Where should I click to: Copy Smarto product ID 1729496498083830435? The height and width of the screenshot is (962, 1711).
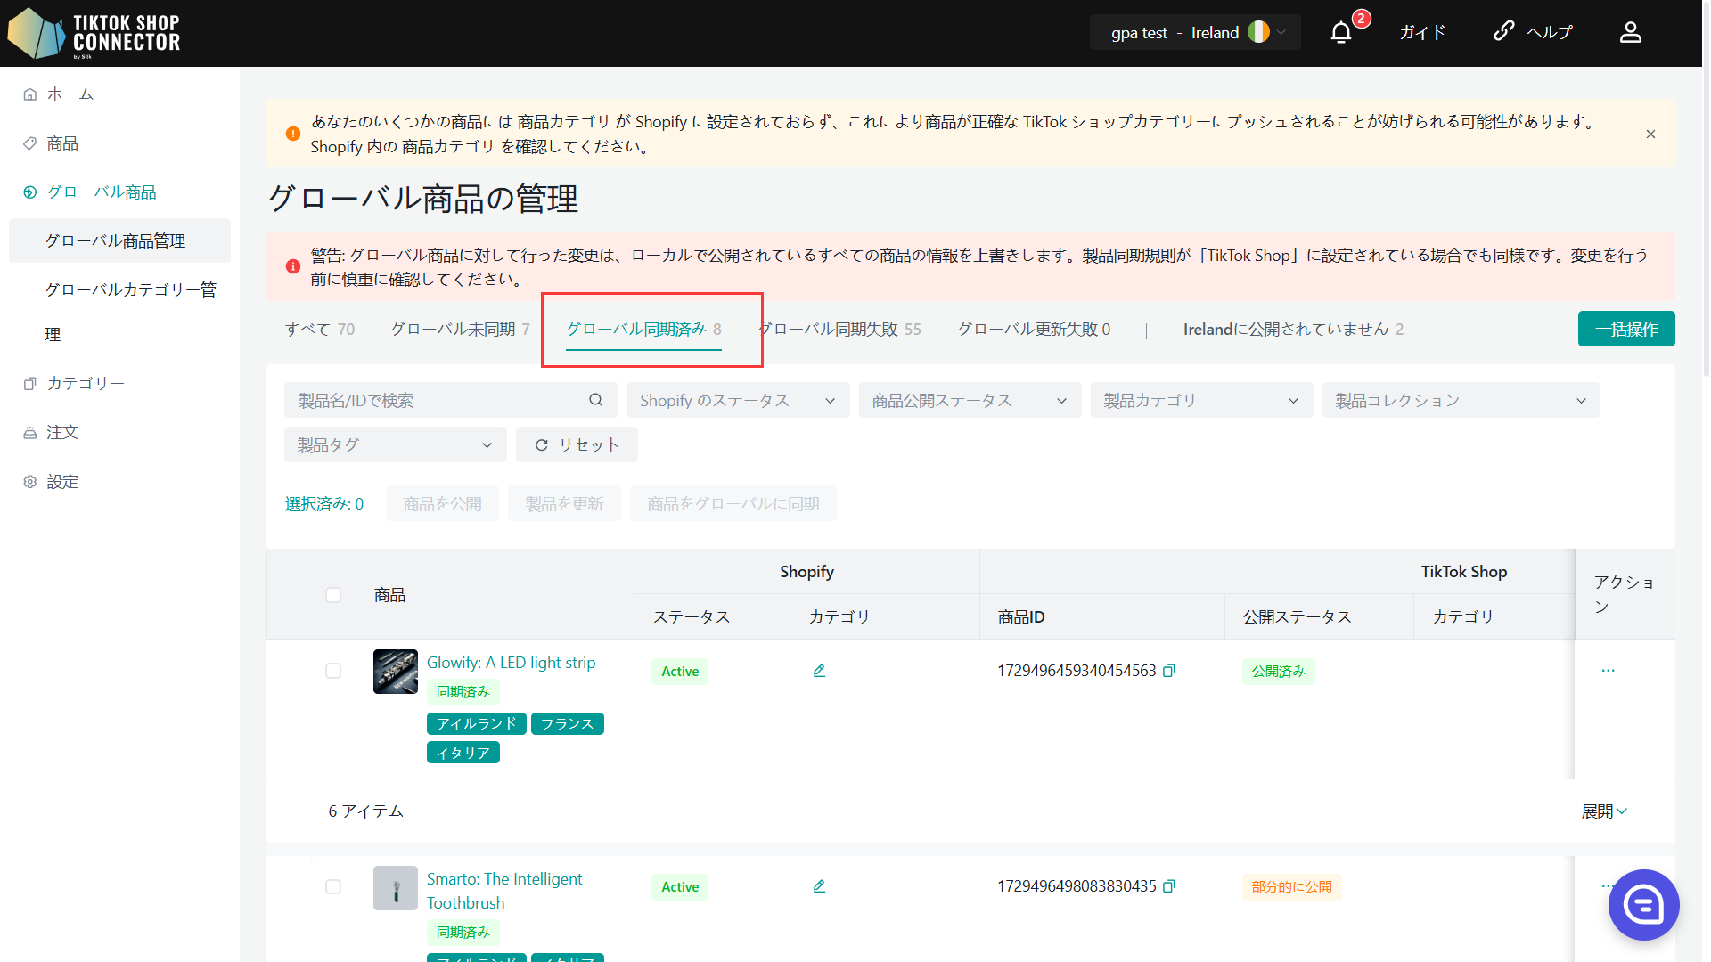click(x=1169, y=886)
